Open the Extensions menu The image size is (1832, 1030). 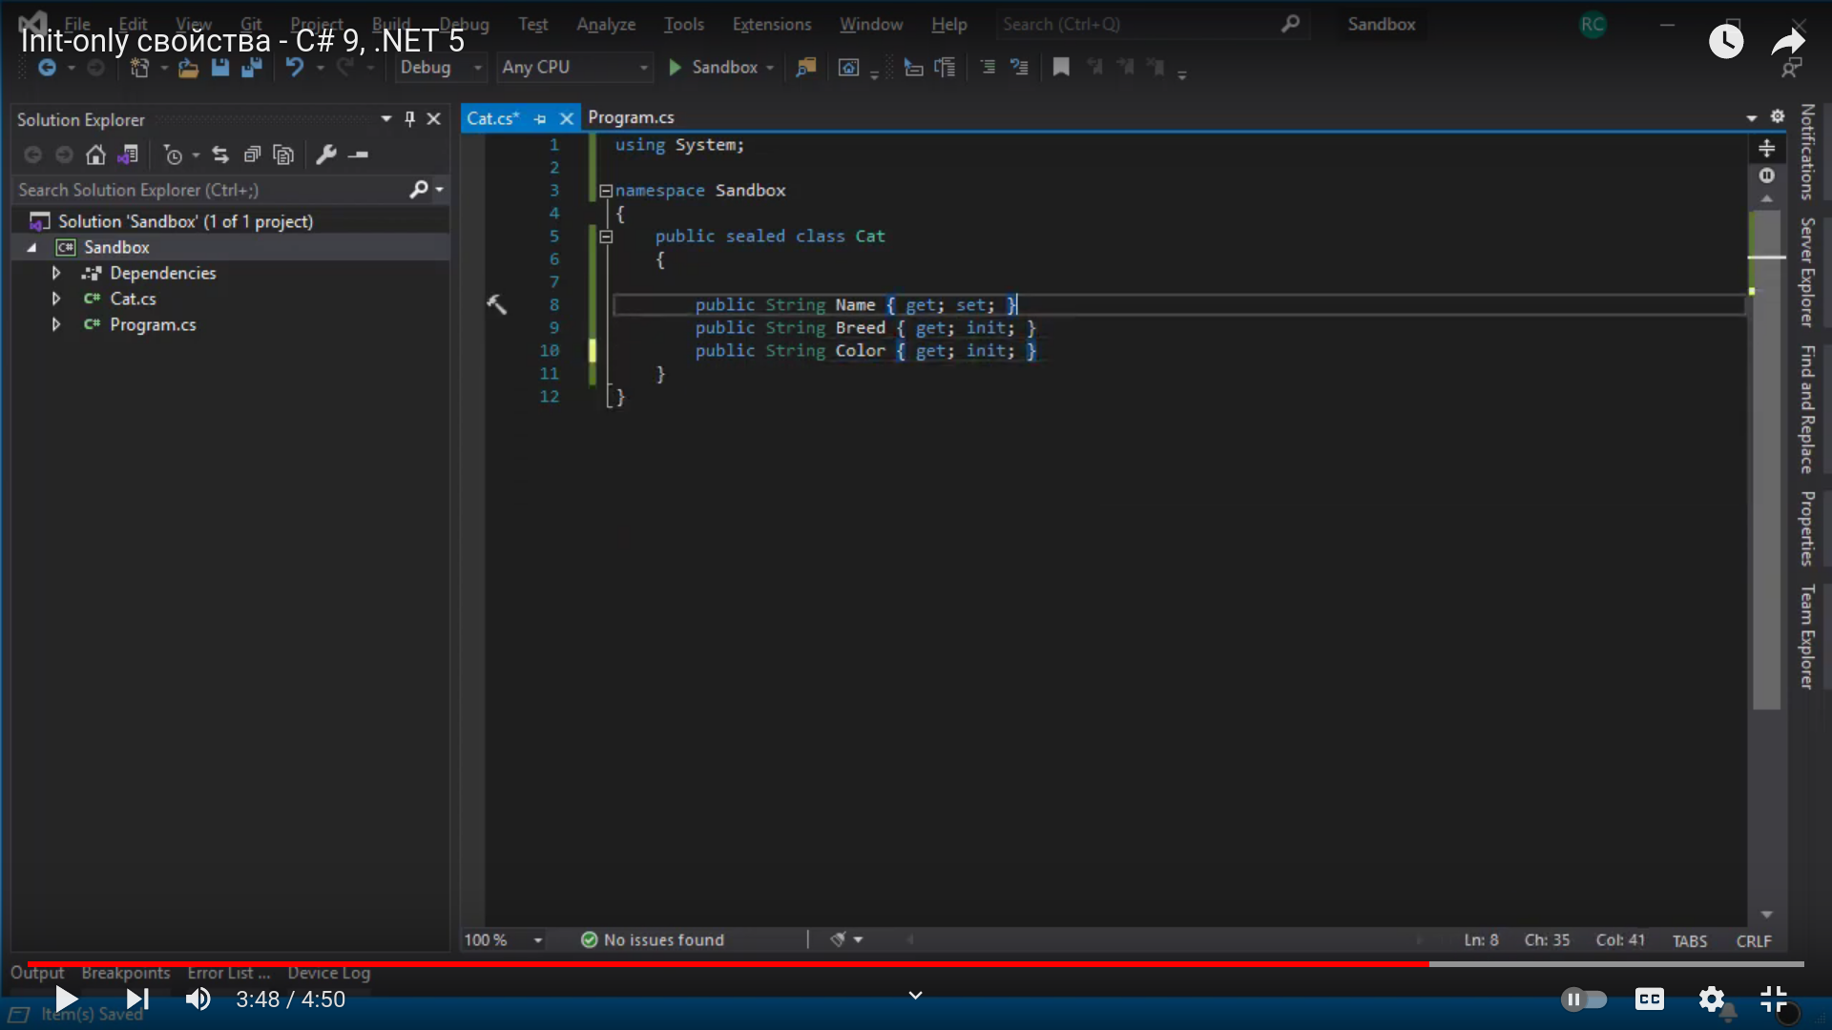pyautogui.click(x=771, y=25)
